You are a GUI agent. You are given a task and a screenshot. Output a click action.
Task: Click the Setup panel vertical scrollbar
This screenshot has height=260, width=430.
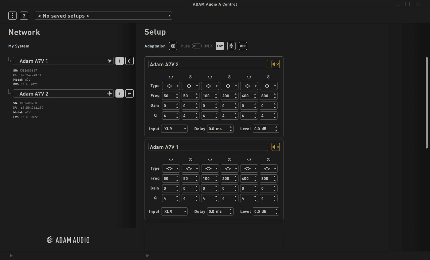click(426, 102)
